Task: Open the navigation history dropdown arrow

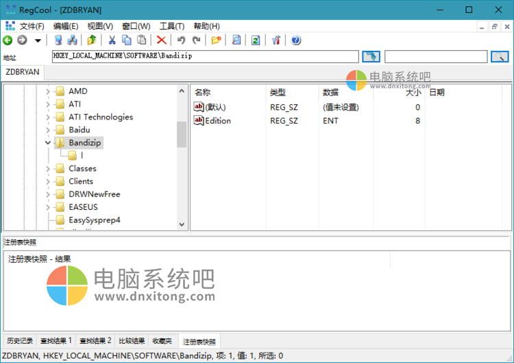Action: 38,40
